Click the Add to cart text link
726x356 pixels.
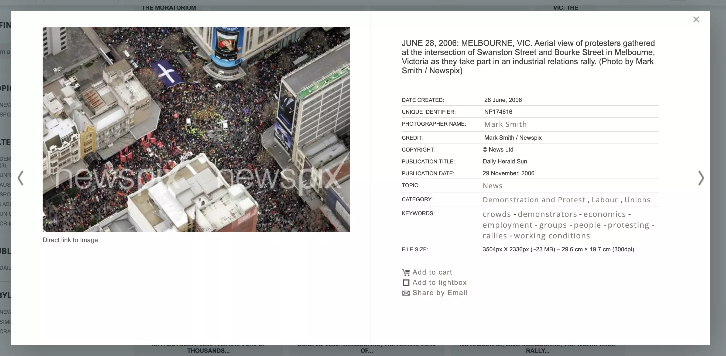click(432, 272)
